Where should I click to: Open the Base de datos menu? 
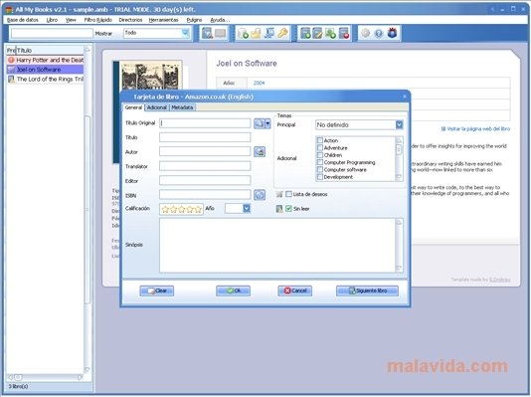pyautogui.click(x=22, y=20)
